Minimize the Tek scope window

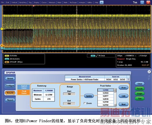click(142, 2)
